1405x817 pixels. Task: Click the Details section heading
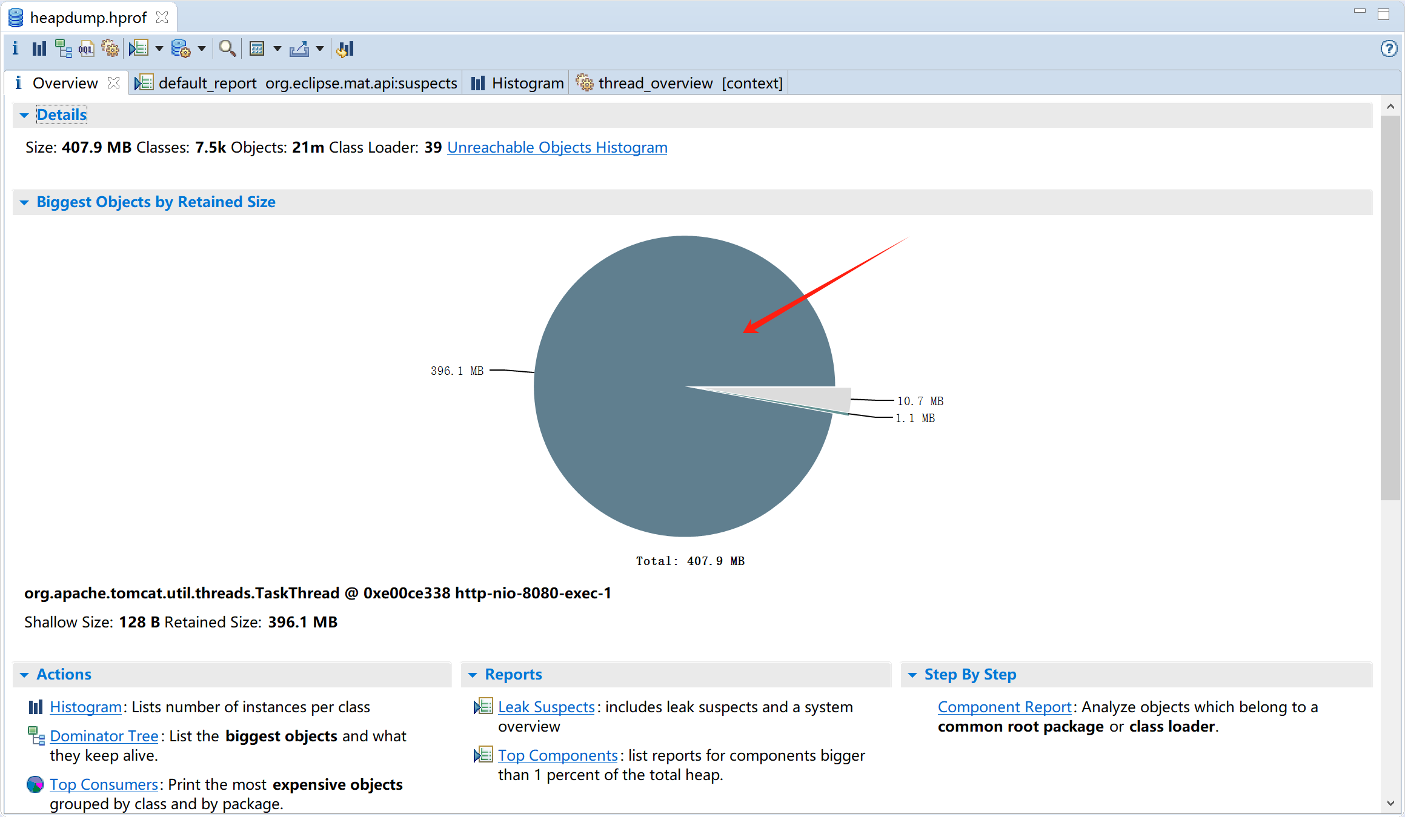point(62,114)
